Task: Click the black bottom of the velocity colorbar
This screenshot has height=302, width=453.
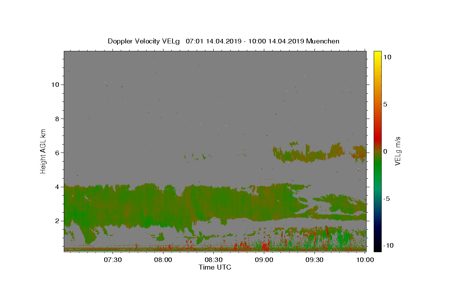Action: 377,247
